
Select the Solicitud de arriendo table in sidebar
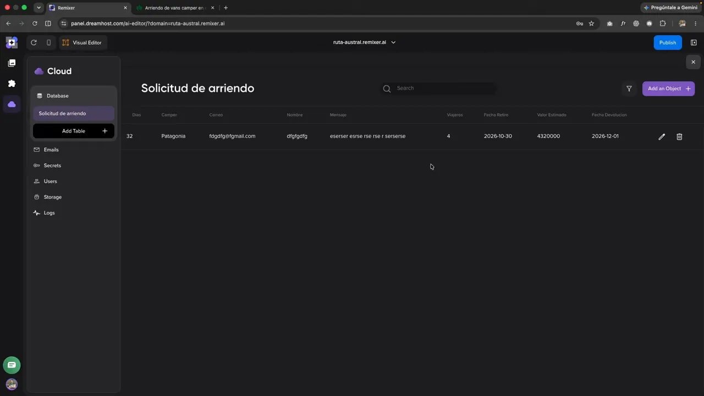(74, 113)
